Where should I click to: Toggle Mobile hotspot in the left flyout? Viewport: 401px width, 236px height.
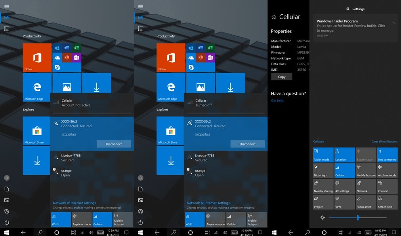pyautogui.click(x=123, y=219)
